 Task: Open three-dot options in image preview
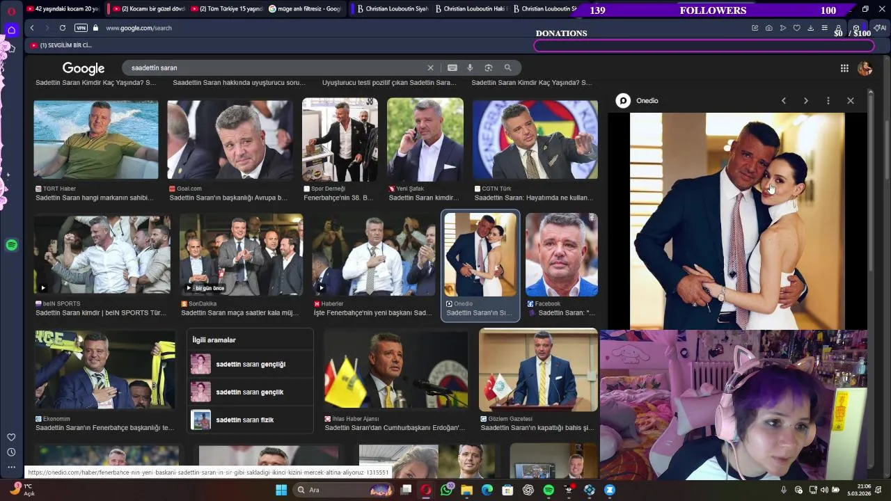828,101
